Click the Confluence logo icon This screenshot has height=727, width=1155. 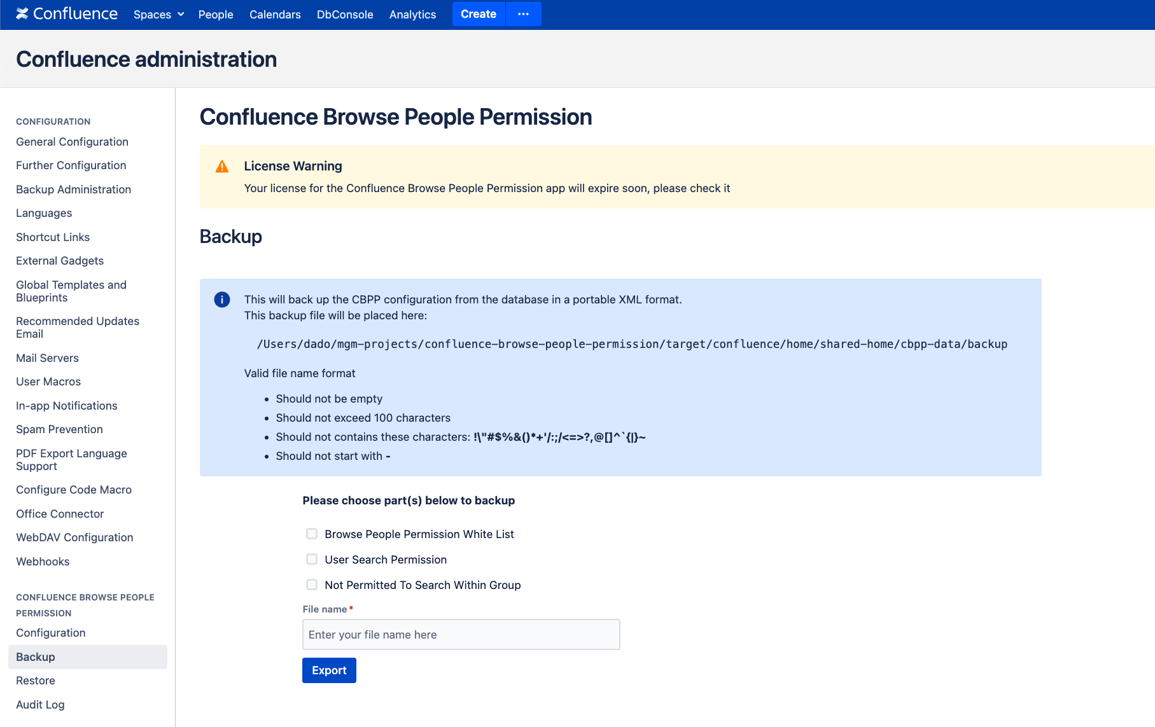(x=22, y=14)
